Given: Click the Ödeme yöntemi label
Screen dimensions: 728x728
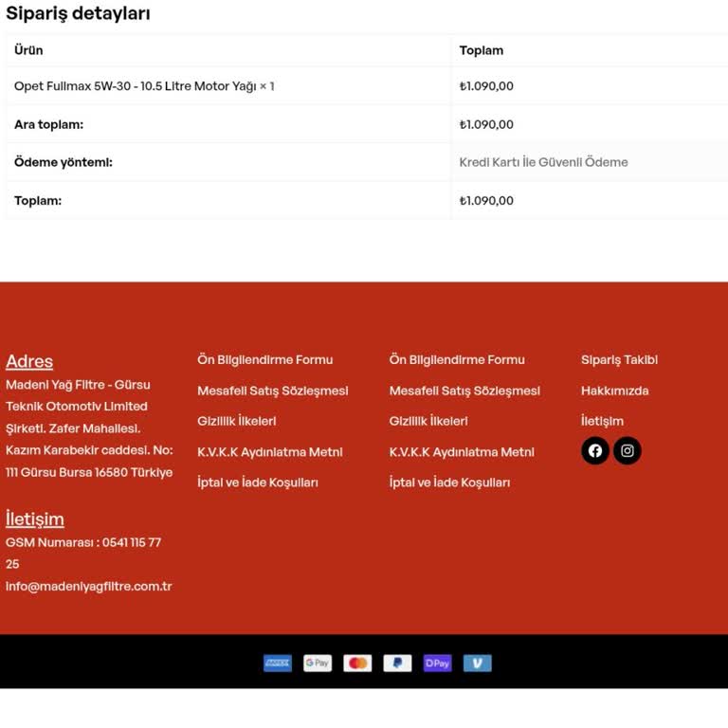Looking at the screenshot, I should pos(64,162).
